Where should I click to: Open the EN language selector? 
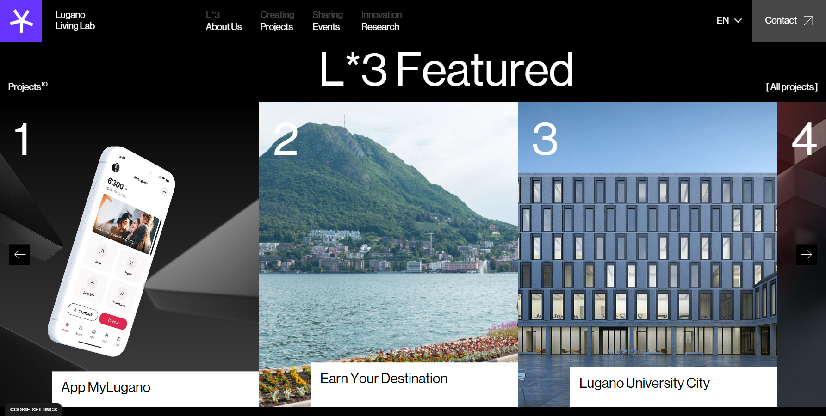point(729,21)
